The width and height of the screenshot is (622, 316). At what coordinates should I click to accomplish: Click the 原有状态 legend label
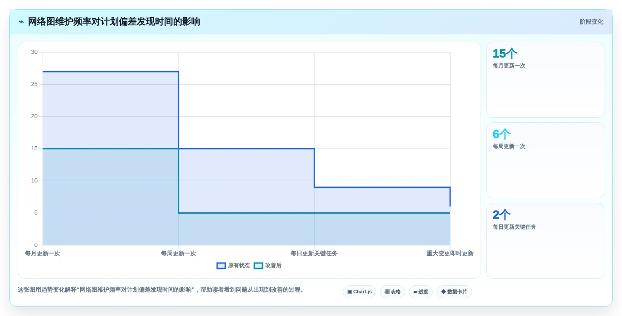point(239,266)
